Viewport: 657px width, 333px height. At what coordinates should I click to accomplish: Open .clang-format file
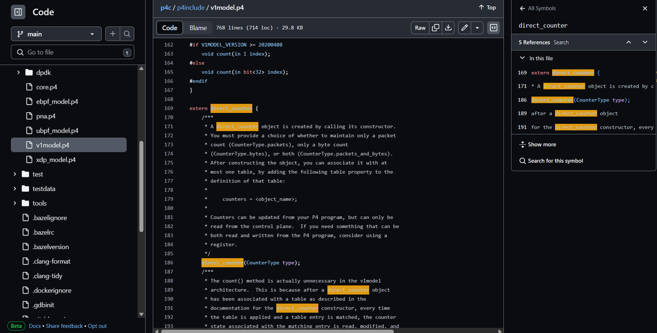tap(51, 261)
